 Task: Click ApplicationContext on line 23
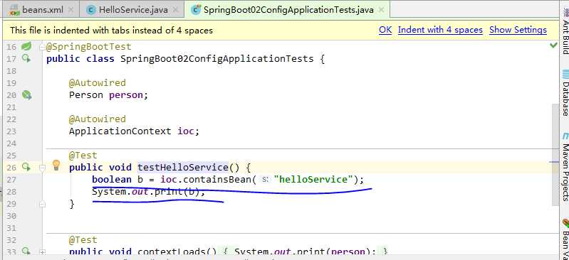point(120,131)
